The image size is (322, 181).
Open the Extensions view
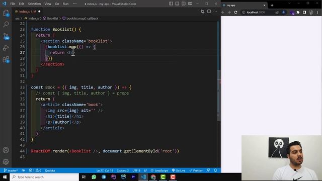point(6,60)
